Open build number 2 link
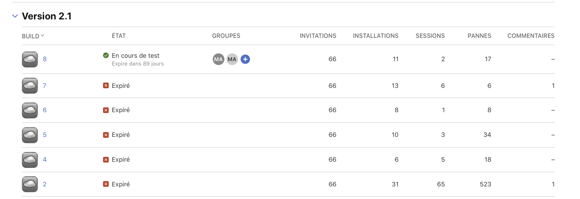The image size is (580, 199). pos(45,184)
